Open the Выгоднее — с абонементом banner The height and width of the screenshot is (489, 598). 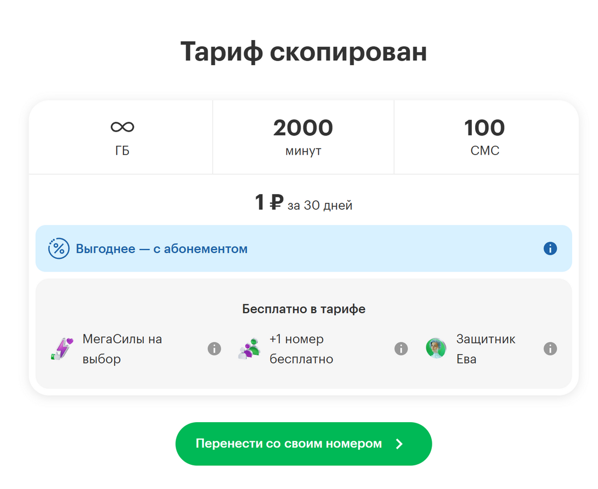pyautogui.click(x=303, y=248)
